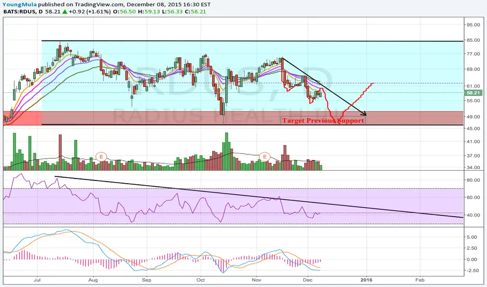This screenshot has height=287, width=487.
Task: Click the earnings E marker near November
Action: pyautogui.click(x=264, y=157)
